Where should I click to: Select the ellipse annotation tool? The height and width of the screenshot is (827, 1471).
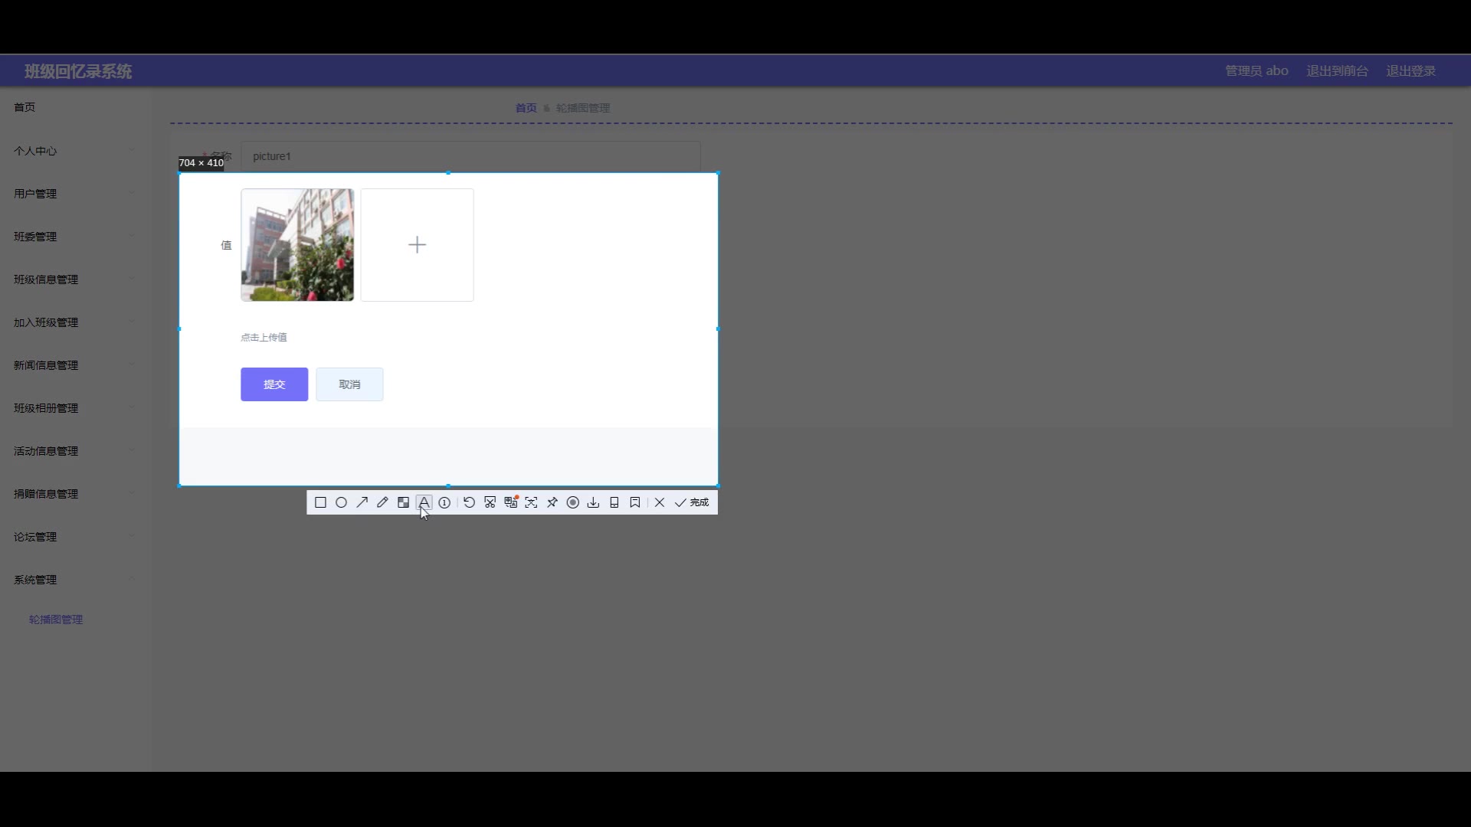click(x=341, y=502)
